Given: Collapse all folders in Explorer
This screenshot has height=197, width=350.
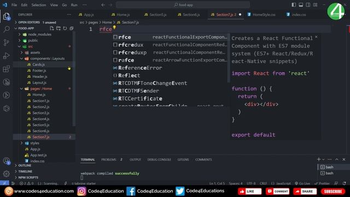Looking at the screenshot, I should tap(72, 28).
